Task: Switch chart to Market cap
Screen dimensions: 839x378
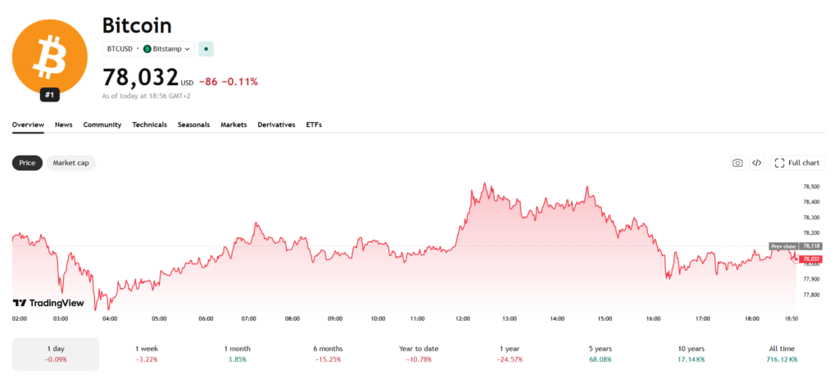Action: 71,163
